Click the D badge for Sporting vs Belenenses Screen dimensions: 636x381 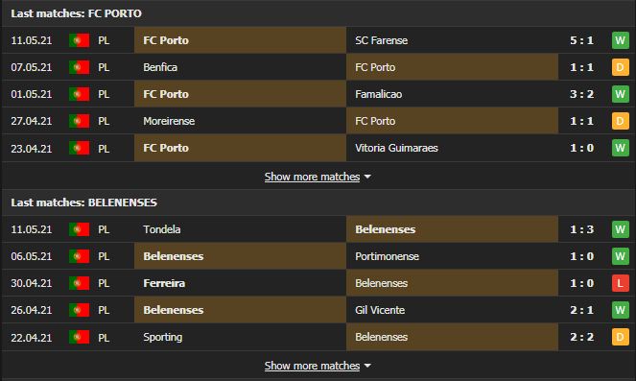click(621, 337)
